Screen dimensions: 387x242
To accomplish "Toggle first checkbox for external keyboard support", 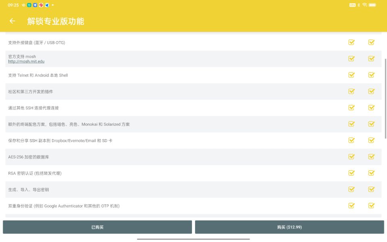I will click(351, 42).
